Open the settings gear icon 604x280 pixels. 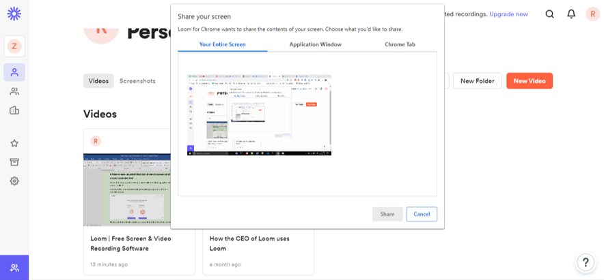(x=14, y=181)
